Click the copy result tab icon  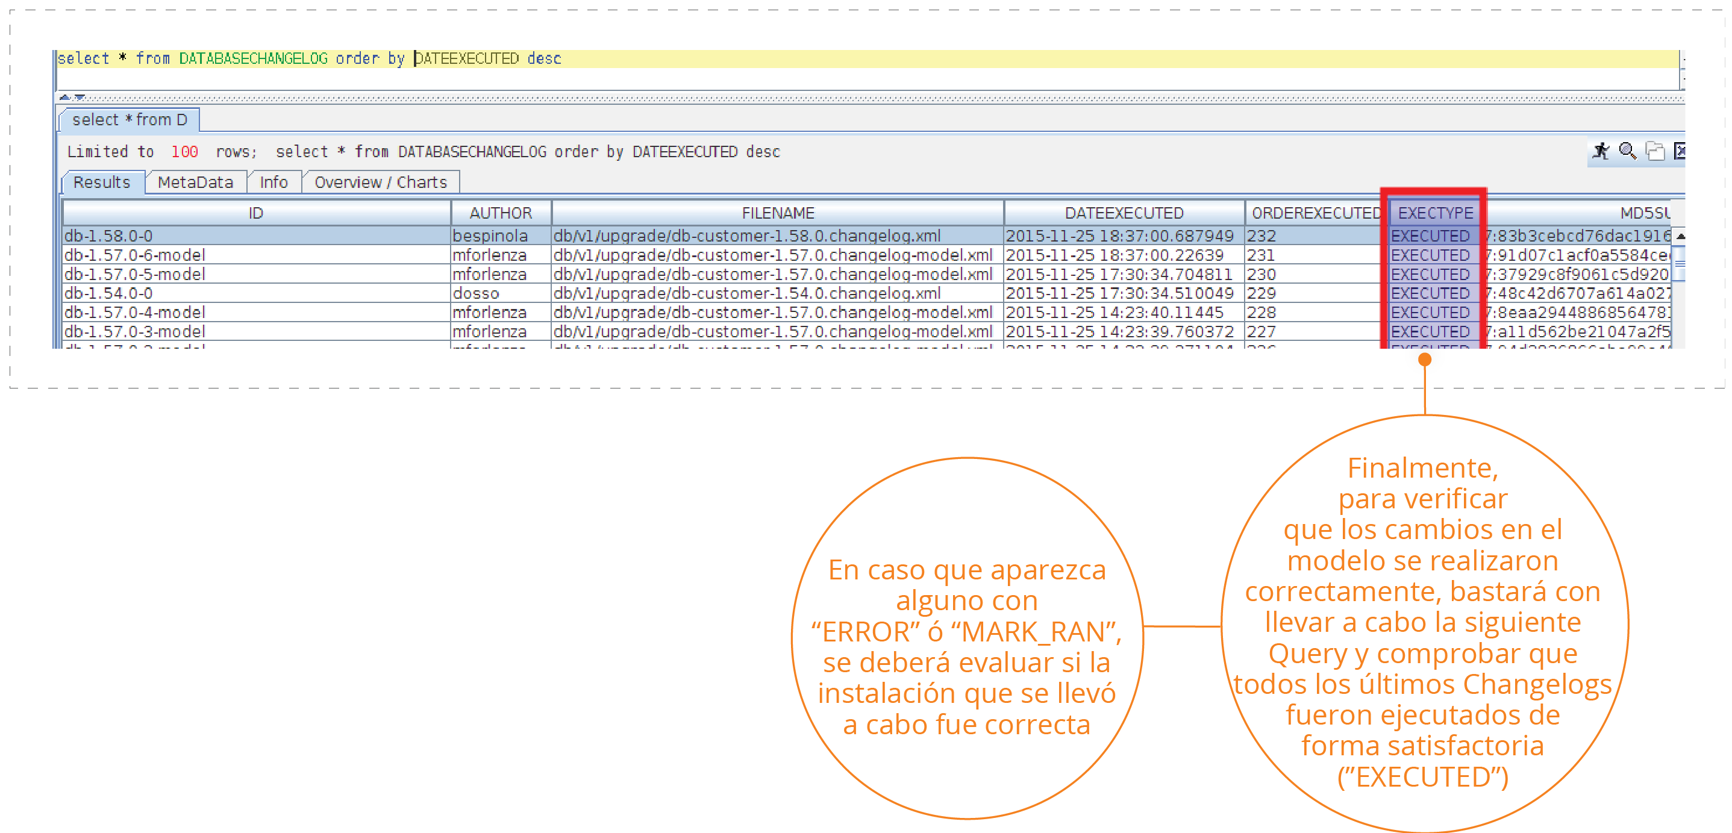click(x=1655, y=151)
